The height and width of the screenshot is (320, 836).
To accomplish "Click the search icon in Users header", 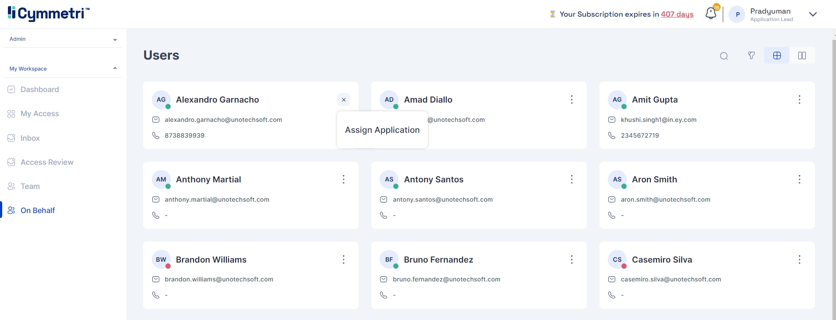I will (x=724, y=56).
